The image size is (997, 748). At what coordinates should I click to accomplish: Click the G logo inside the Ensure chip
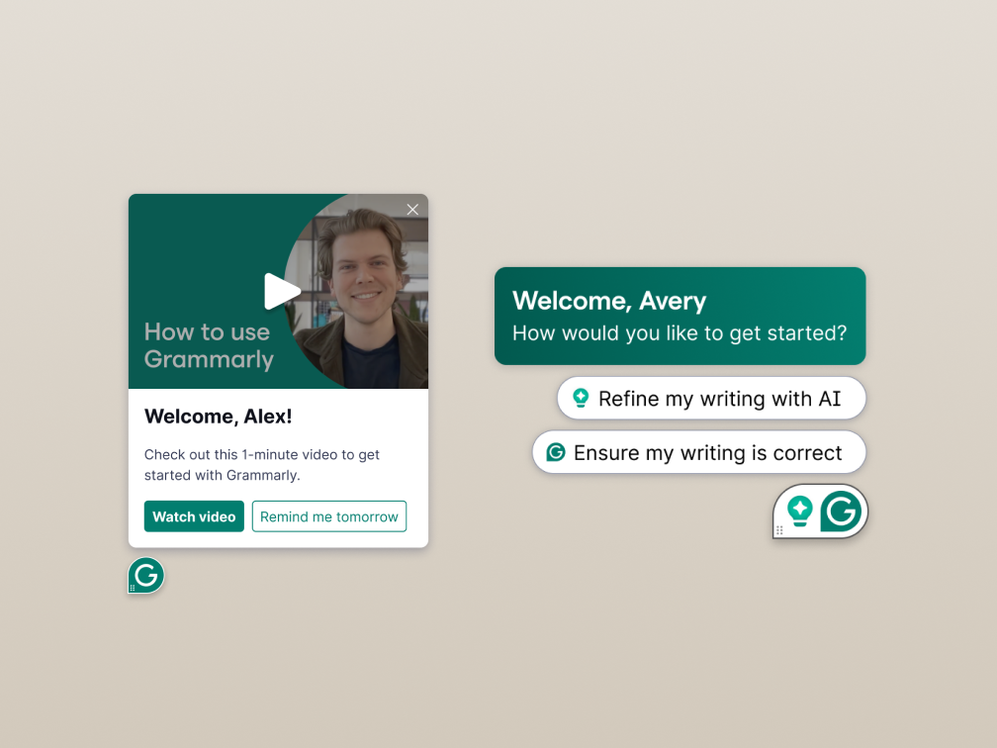point(556,452)
